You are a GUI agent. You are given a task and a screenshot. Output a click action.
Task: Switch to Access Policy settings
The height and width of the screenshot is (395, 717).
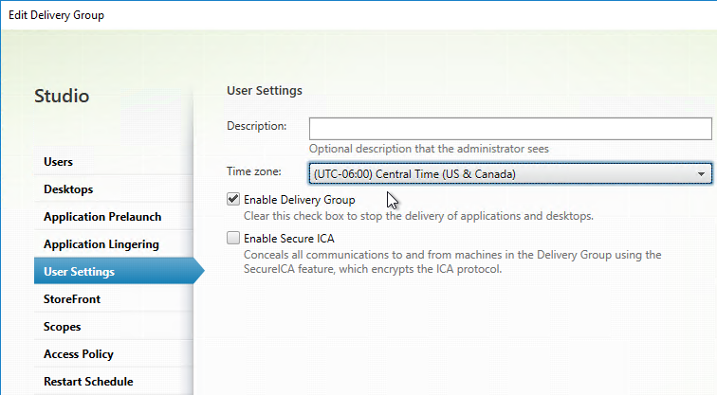point(79,354)
